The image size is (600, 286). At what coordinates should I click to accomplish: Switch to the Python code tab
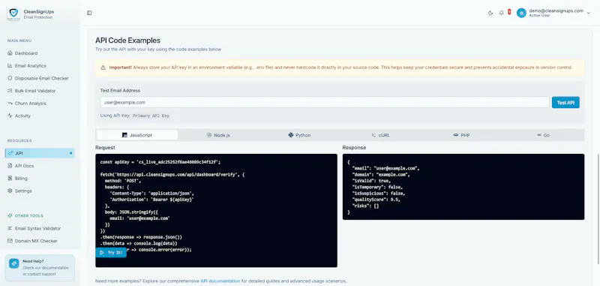pyautogui.click(x=299, y=135)
